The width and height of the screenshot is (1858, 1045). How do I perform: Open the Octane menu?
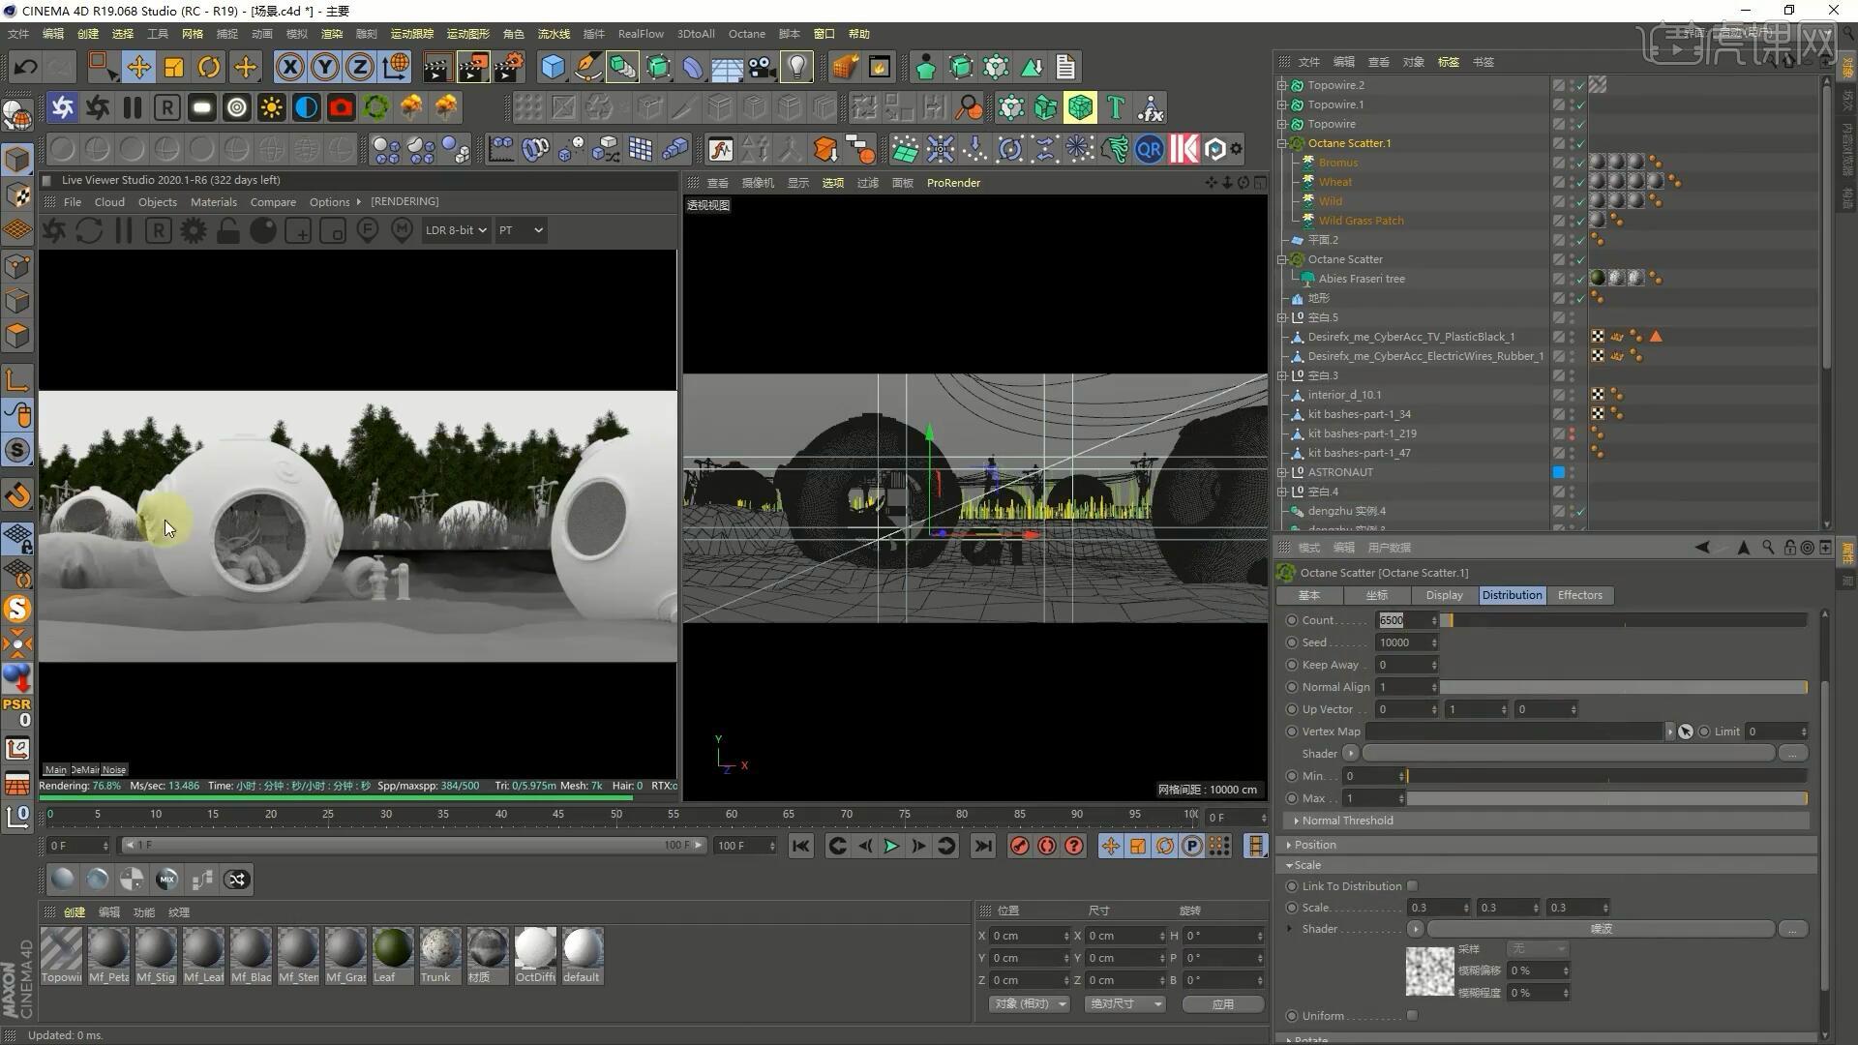746,34
